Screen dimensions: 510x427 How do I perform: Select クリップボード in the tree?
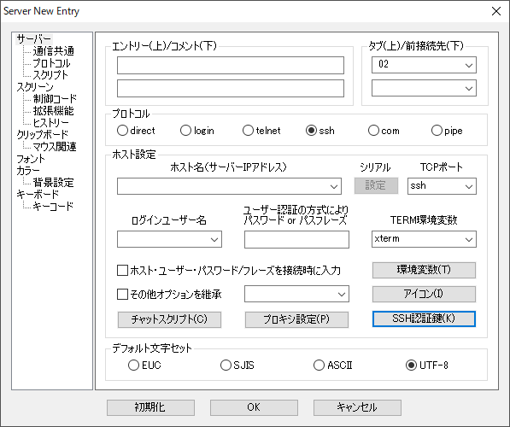click(x=42, y=135)
